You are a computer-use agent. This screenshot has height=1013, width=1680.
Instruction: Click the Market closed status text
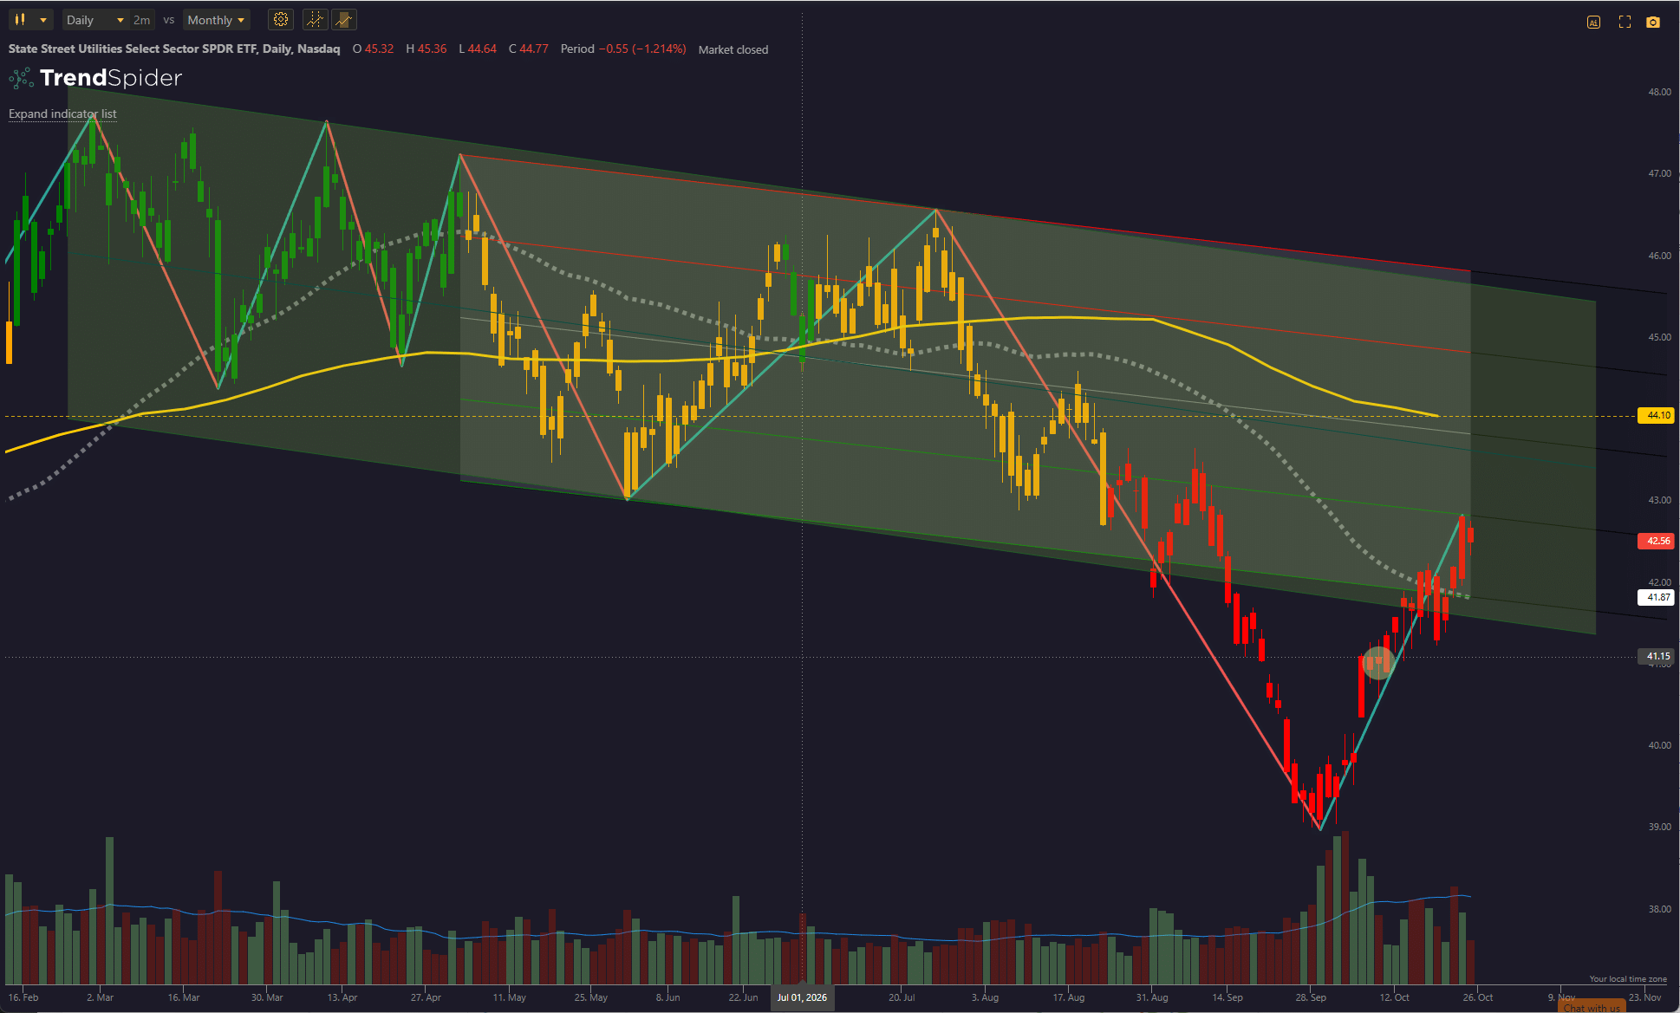point(733,49)
